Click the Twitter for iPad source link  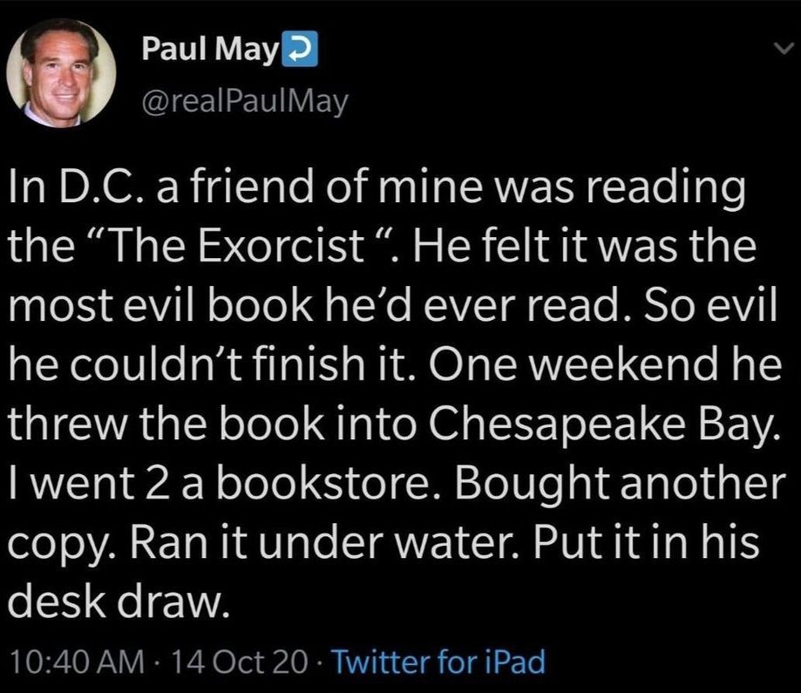click(x=441, y=662)
